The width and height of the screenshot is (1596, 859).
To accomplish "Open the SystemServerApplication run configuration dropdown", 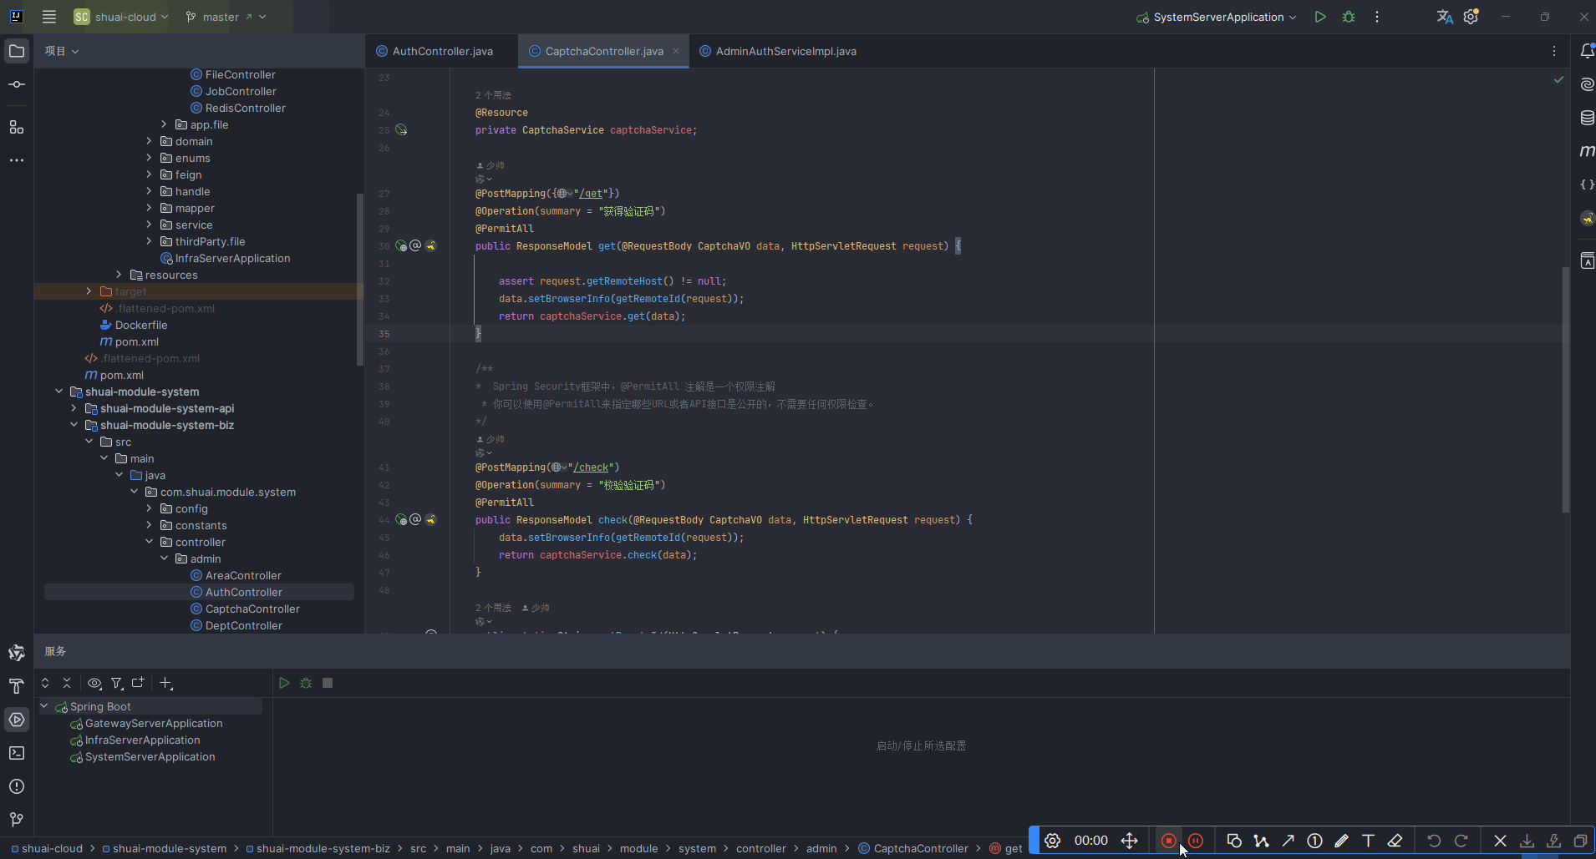I will [x=1216, y=17].
